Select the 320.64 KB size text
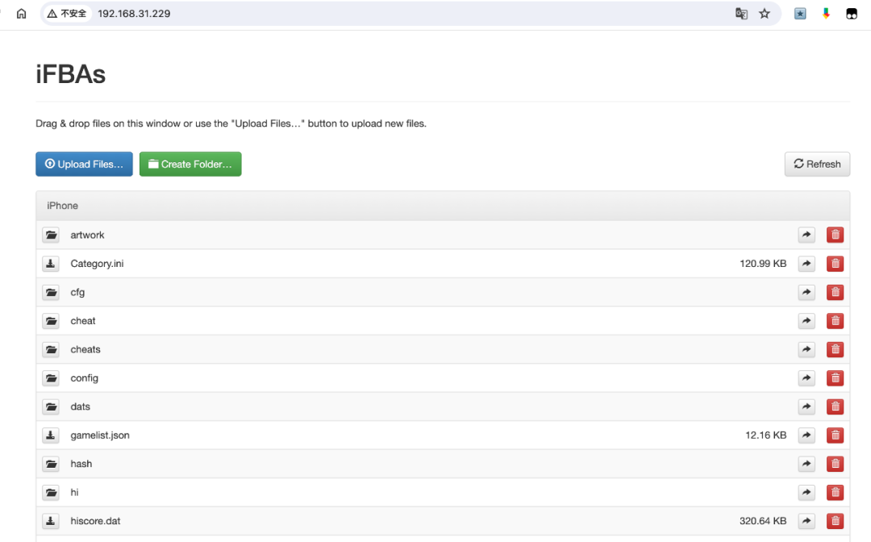The image size is (871, 542). tap(763, 521)
